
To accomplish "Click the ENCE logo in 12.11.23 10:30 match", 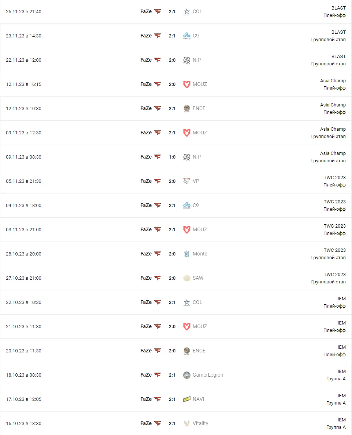I will 187,108.
